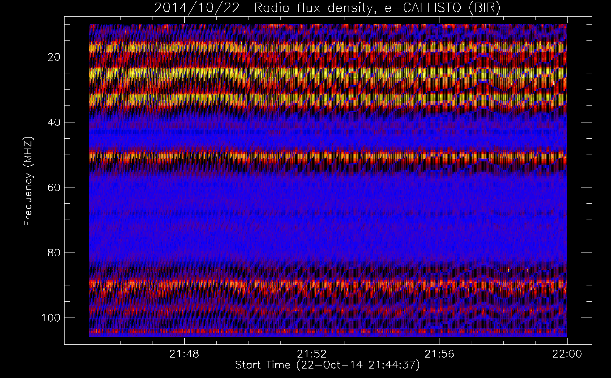Click the plot title "2014/10/22 Radio flux density, e-CALLISTO (BIR)"
Viewport: 611px width, 378px height.
tap(327, 8)
